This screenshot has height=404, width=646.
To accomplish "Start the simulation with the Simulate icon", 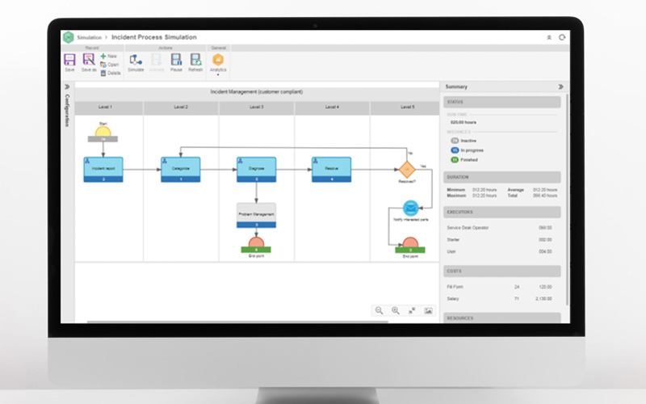I will (136, 61).
